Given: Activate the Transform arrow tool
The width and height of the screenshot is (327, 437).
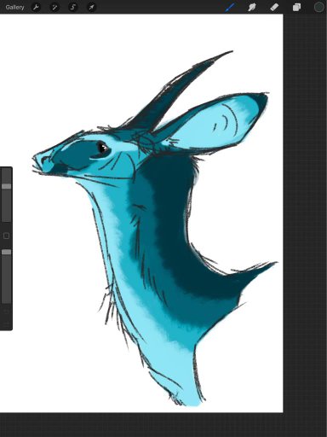Looking at the screenshot, I should pyautogui.click(x=91, y=7).
